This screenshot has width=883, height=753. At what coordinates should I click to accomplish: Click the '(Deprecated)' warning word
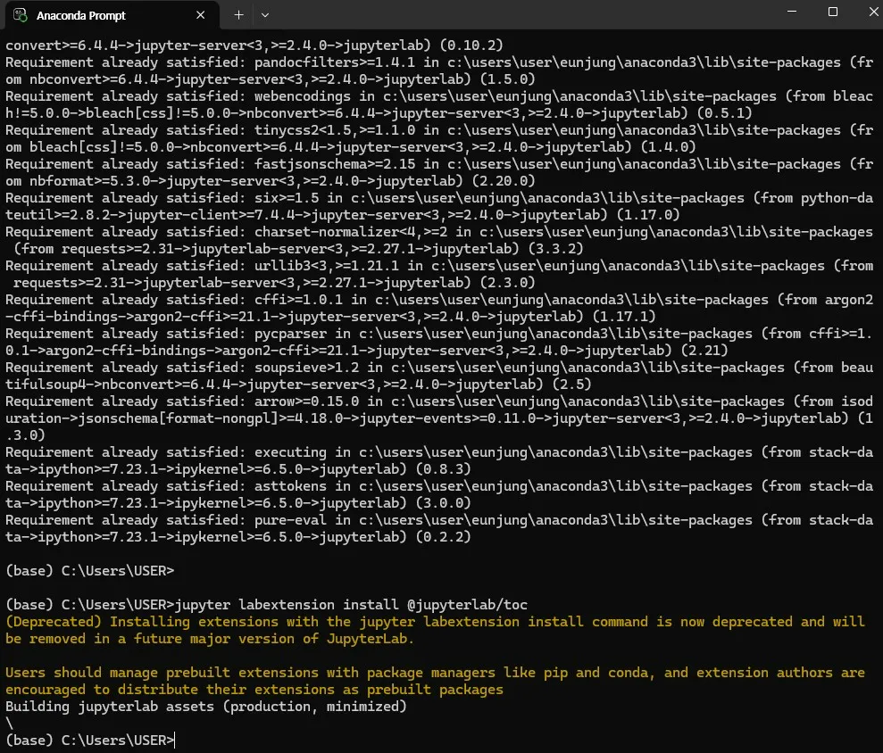[54, 622]
